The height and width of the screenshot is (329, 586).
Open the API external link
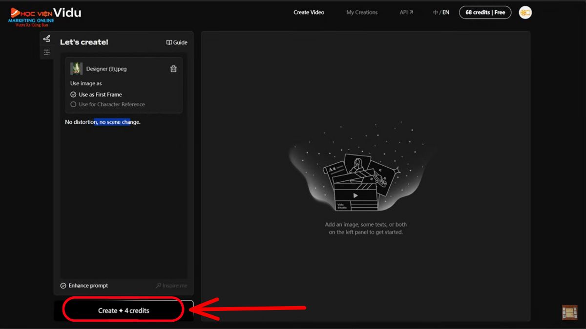pos(406,12)
